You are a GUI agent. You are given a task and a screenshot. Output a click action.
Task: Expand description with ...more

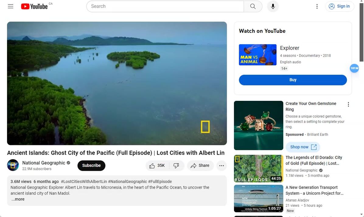point(18,199)
